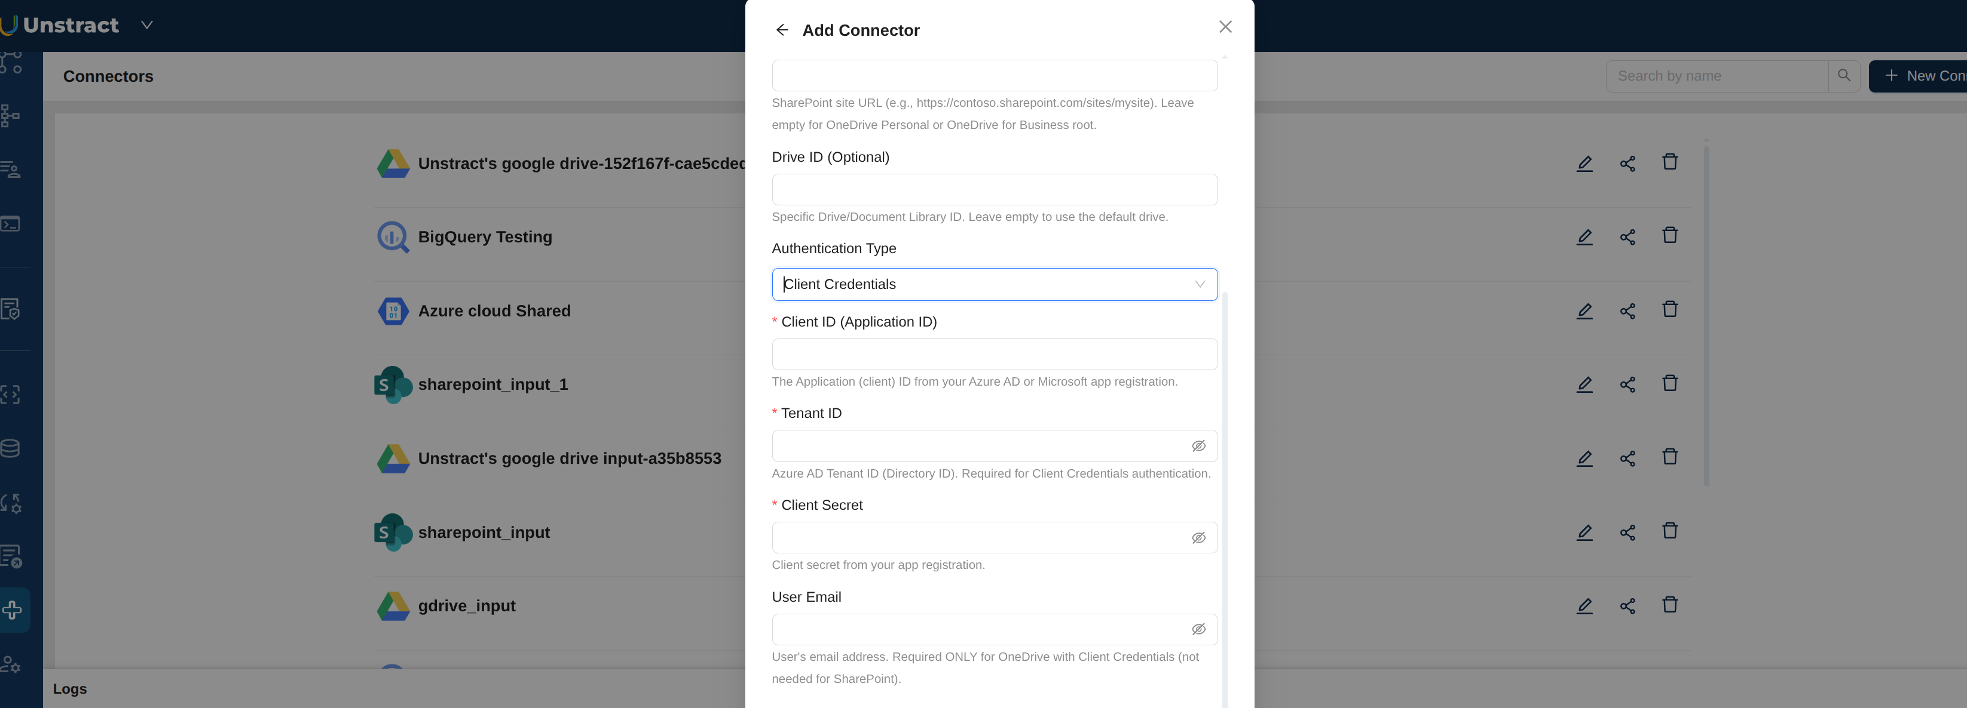This screenshot has height=708, width=1967.
Task: Open the Authentication Type dropdown
Action: tap(994, 284)
